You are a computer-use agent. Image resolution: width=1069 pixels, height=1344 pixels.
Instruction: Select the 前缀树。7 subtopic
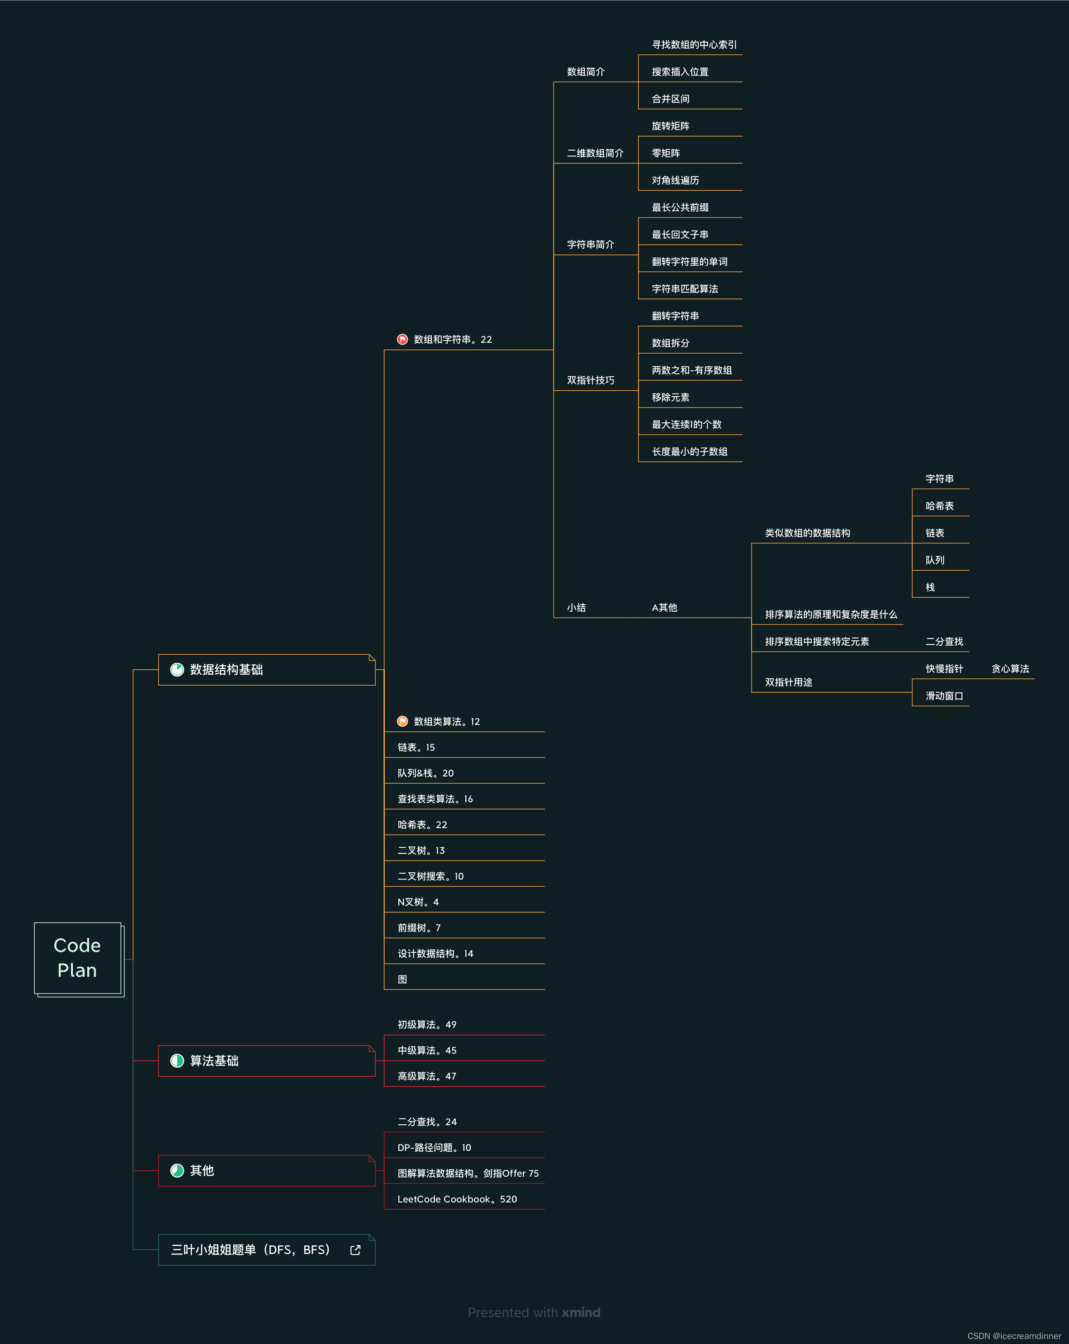coord(419,928)
